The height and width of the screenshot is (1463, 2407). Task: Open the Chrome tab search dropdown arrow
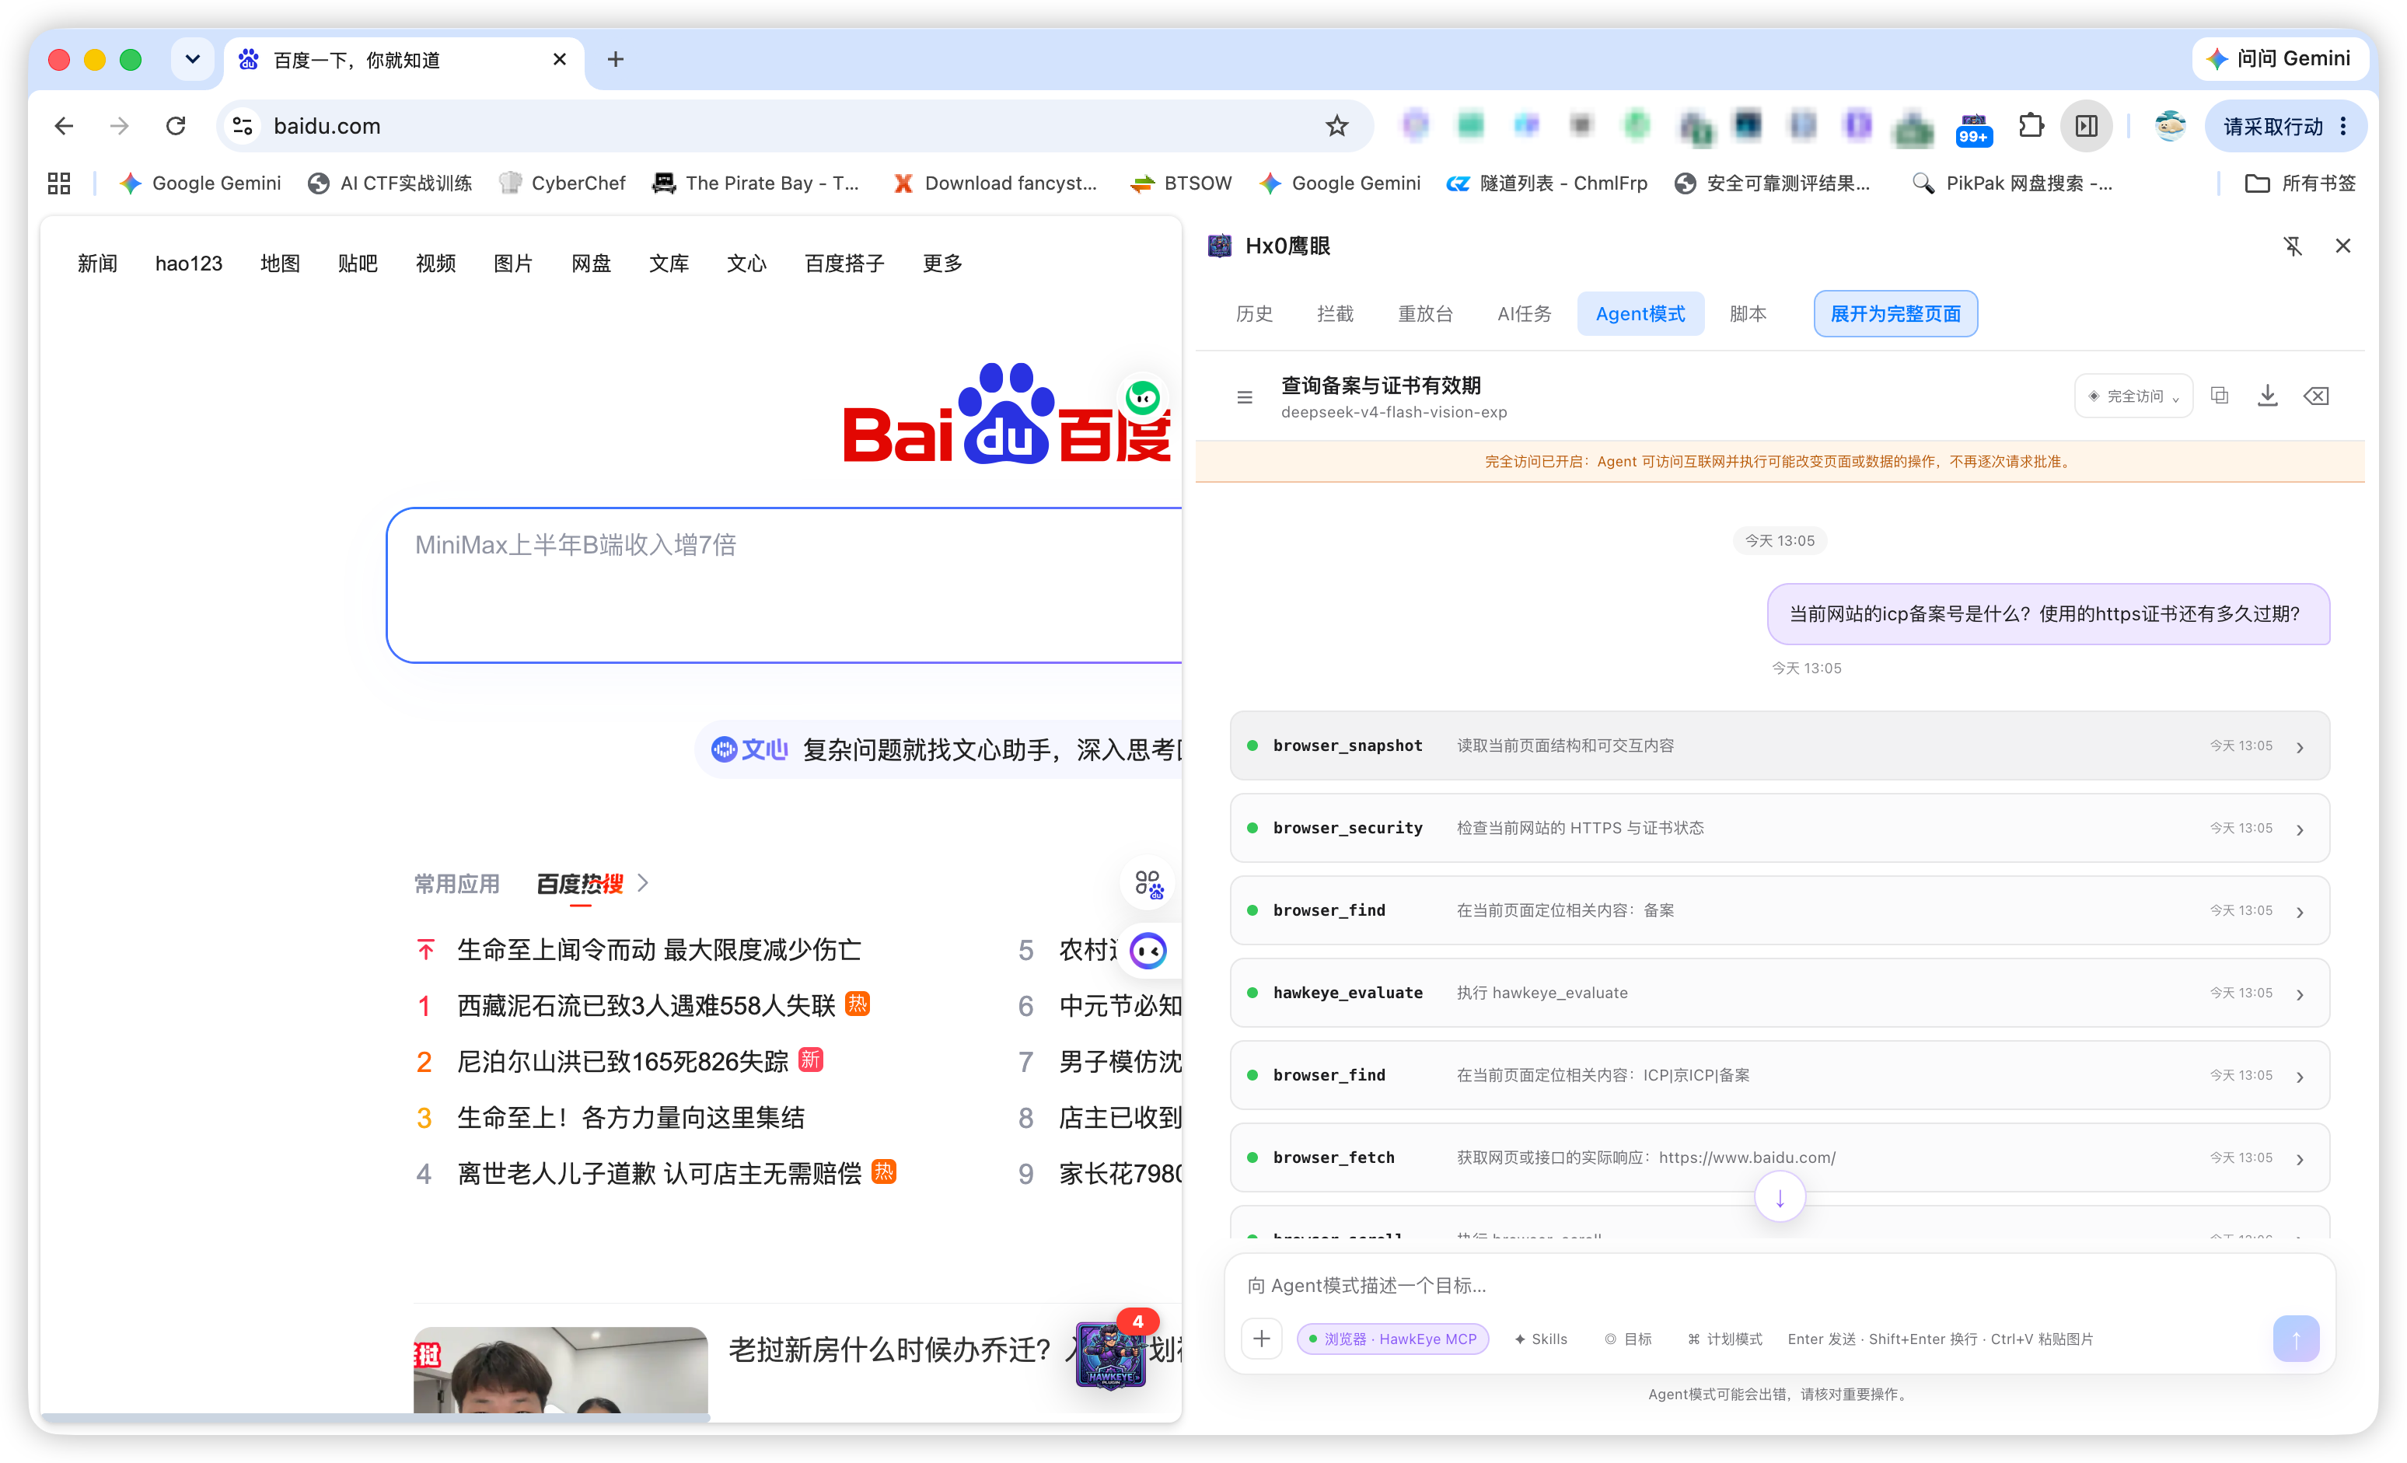(x=193, y=60)
